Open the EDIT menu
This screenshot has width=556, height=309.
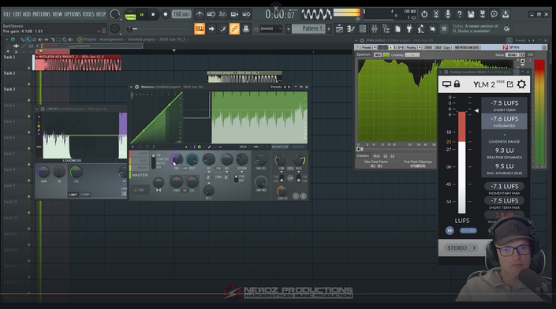point(17,14)
